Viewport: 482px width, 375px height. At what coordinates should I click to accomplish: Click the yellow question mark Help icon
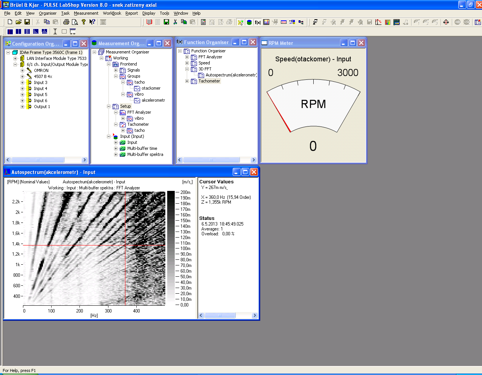coord(84,22)
